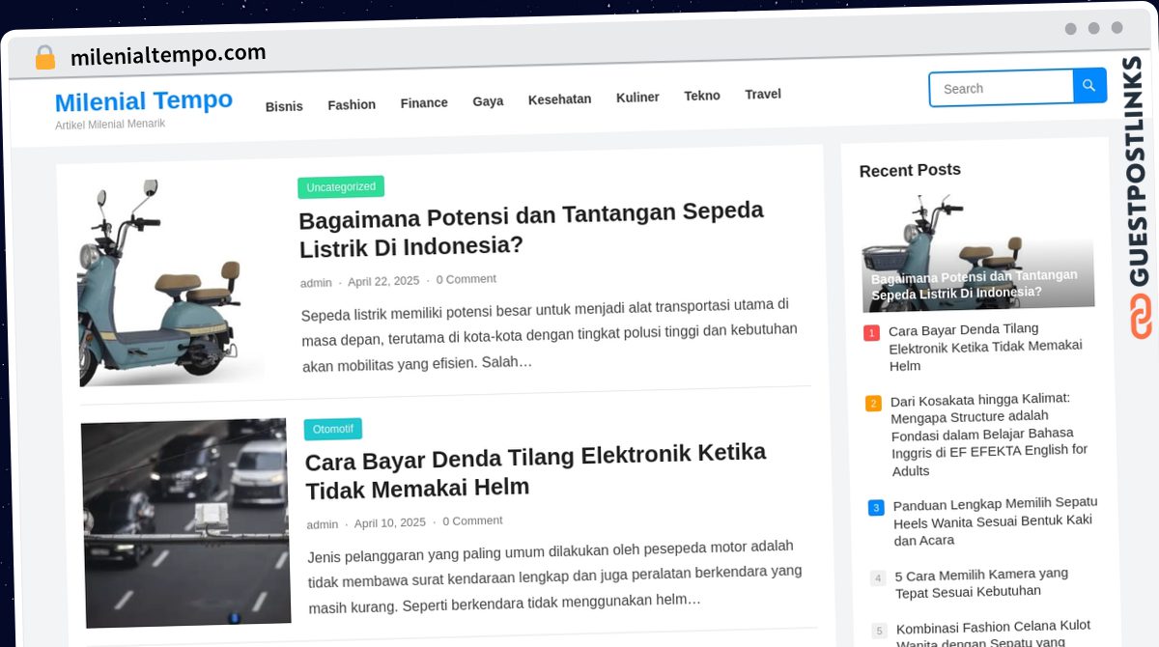Click the blue "3" badge in Recent Posts

(x=875, y=507)
